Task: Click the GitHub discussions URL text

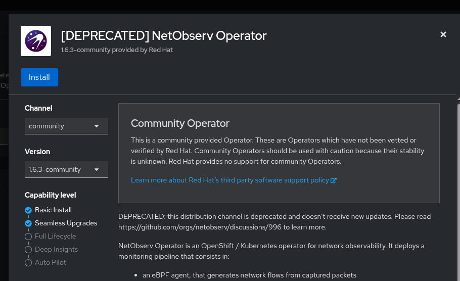Action: pyautogui.click(x=200, y=227)
